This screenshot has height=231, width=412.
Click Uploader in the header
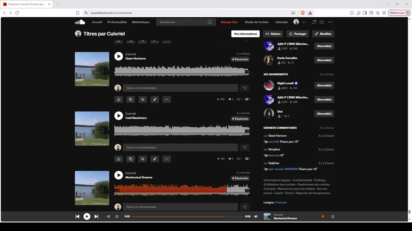click(x=282, y=22)
